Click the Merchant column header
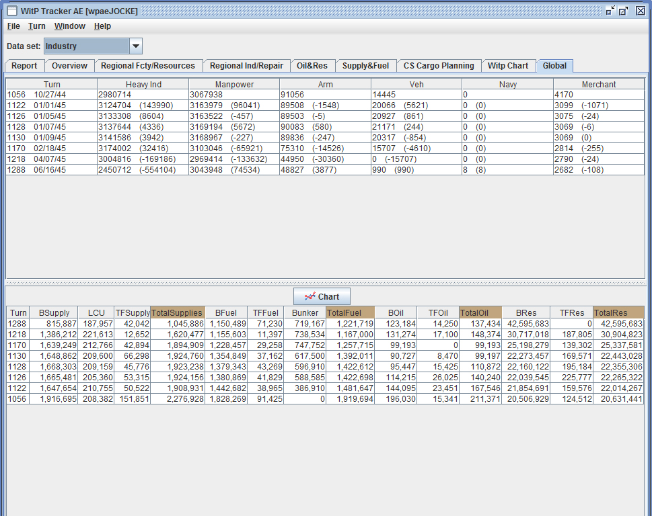Viewport: 652px width, 516px height. pyautogui.click(x=599, y=84)
